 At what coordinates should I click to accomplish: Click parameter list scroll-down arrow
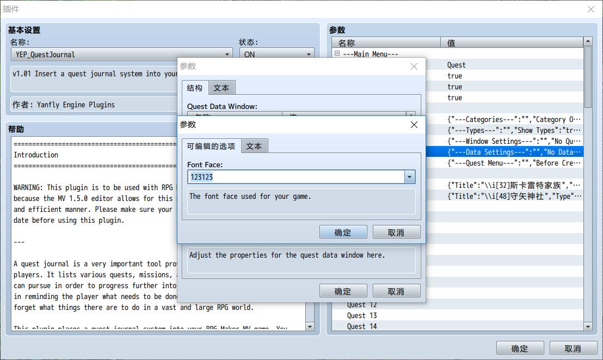pyautogui.click(x=588, y=326)
